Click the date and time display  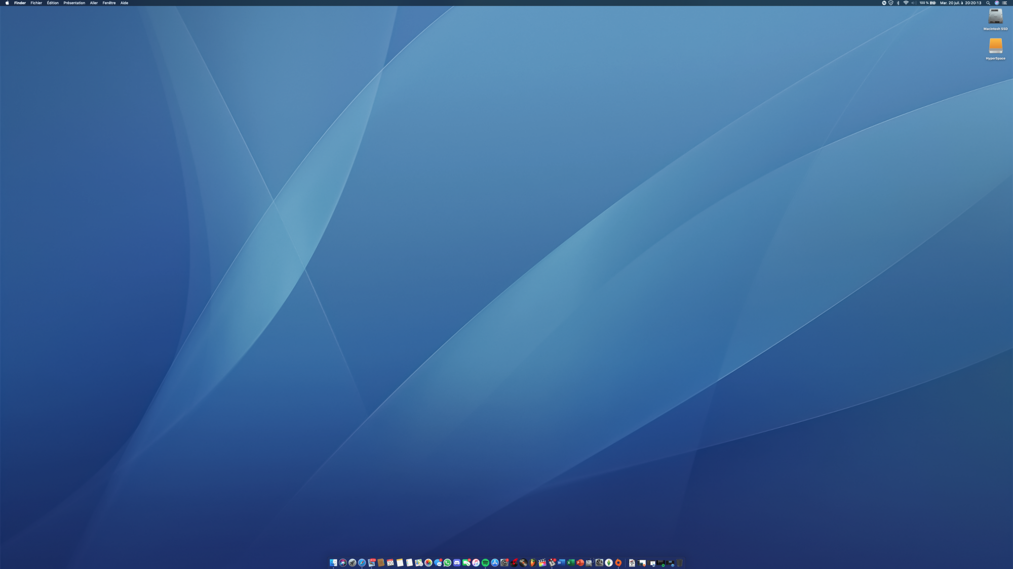(960, 3)
